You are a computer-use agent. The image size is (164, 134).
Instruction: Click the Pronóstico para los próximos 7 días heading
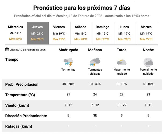pos(81,8)
